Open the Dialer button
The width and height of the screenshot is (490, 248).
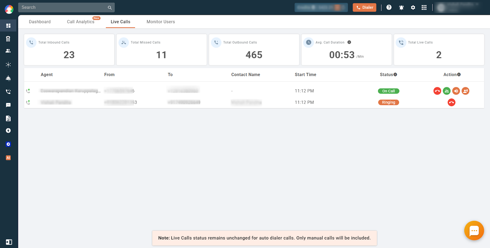point(364,8)
